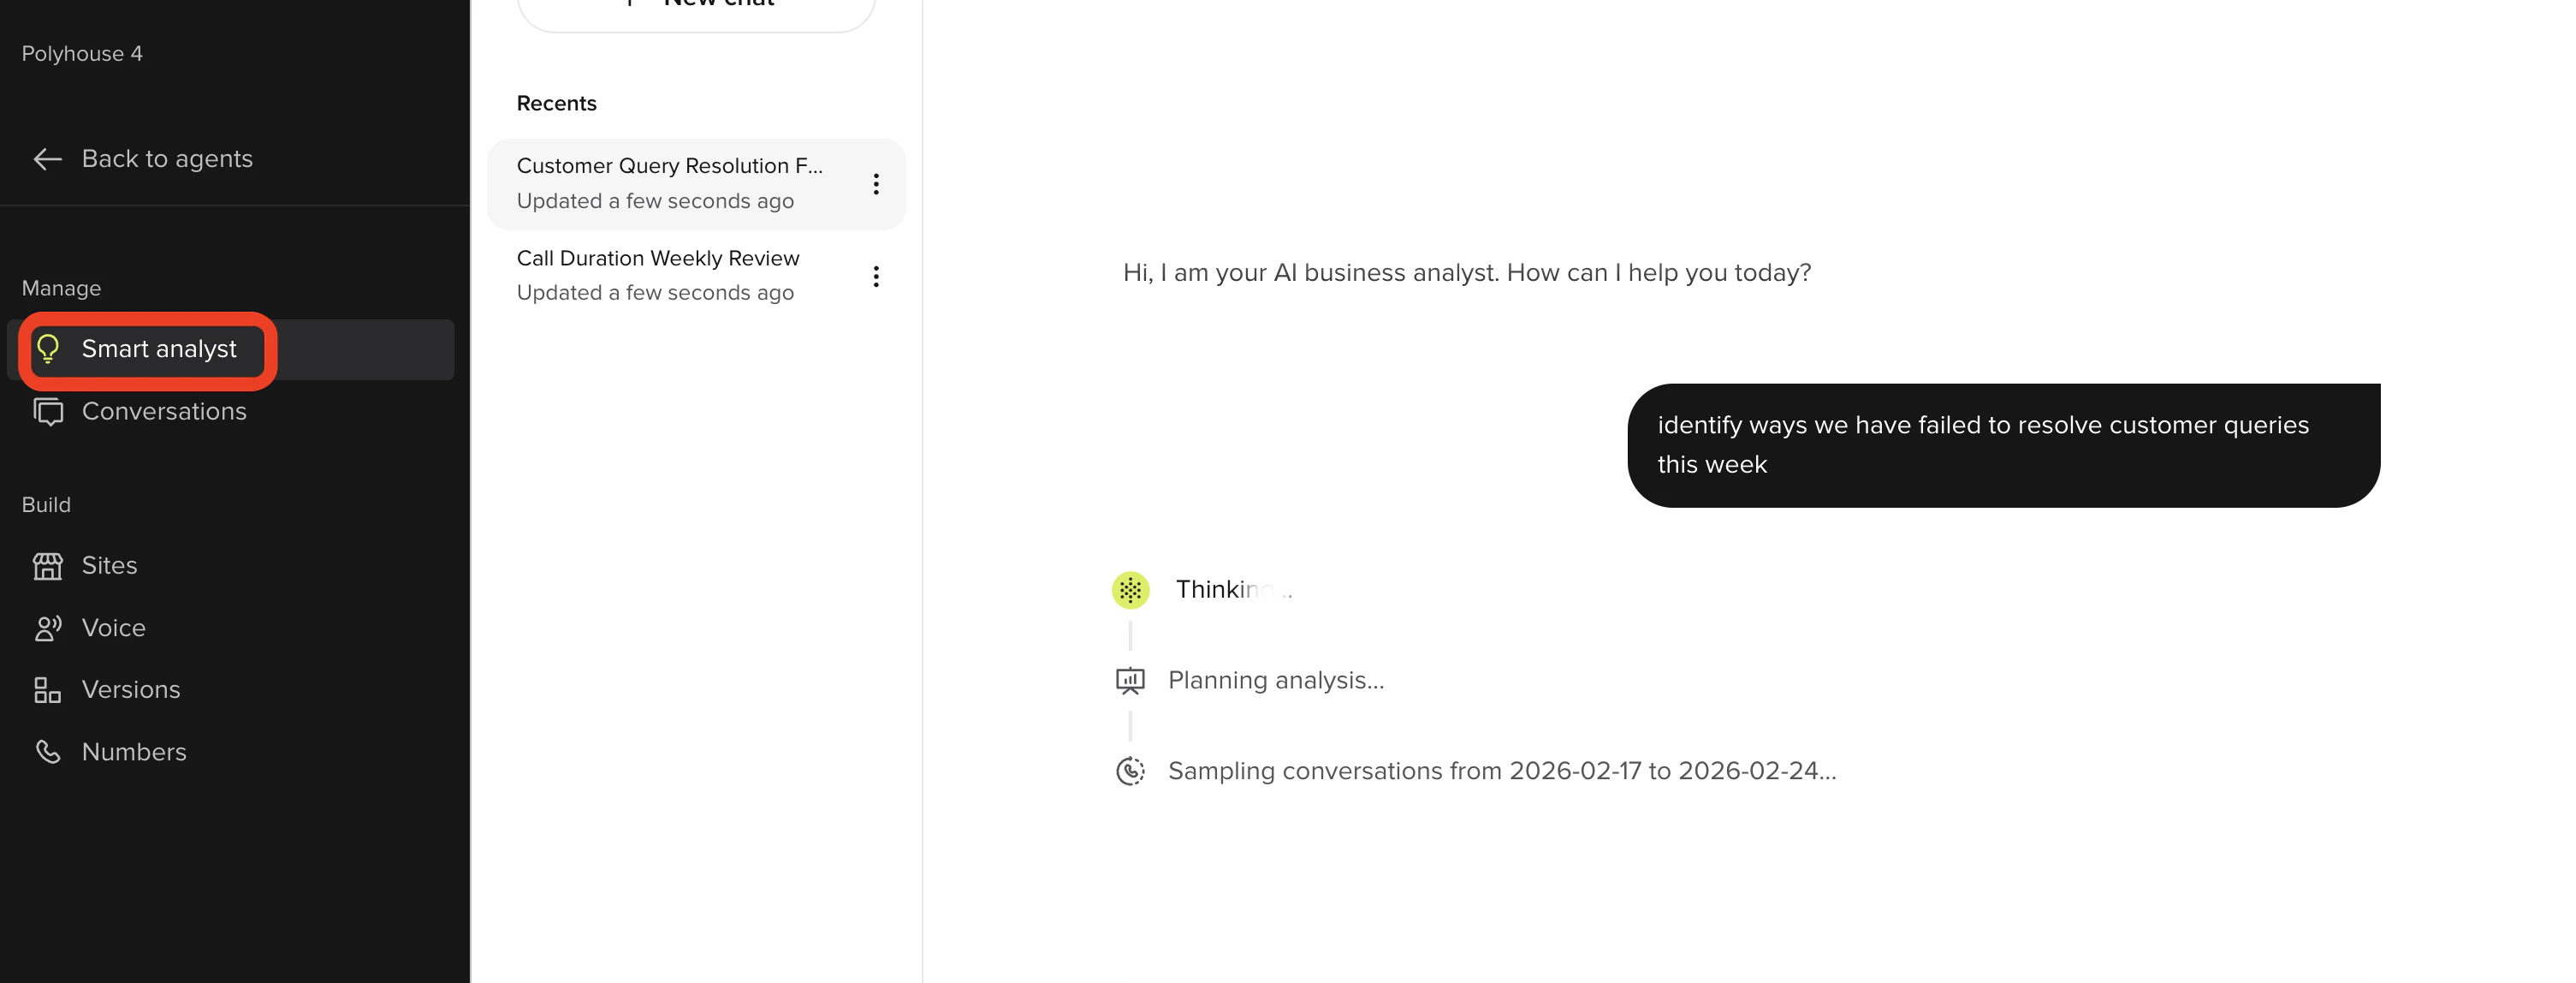Open the Conversations menu item
Screen dimensions: 2576x983
coord(164,411)
